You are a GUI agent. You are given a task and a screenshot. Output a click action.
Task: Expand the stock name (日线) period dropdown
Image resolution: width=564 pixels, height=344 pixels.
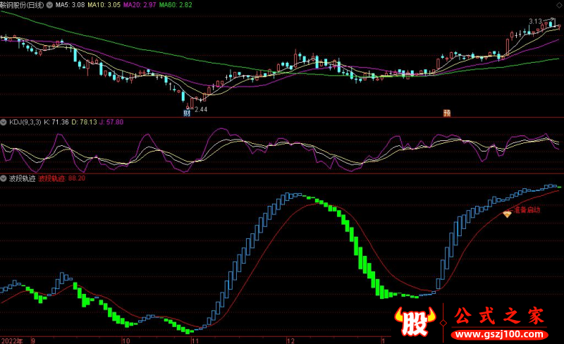tap(22, 5)
